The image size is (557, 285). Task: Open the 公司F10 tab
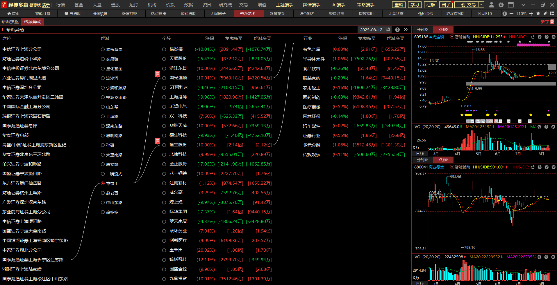[x=485, y=14]
